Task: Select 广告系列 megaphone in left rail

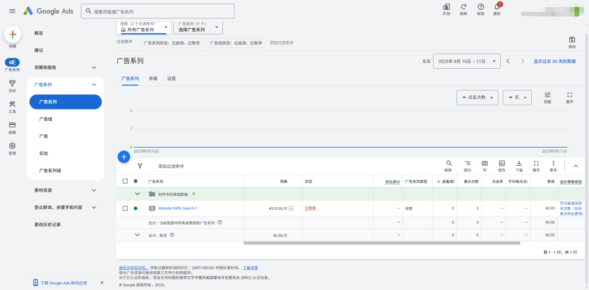Action: [13, 62]
